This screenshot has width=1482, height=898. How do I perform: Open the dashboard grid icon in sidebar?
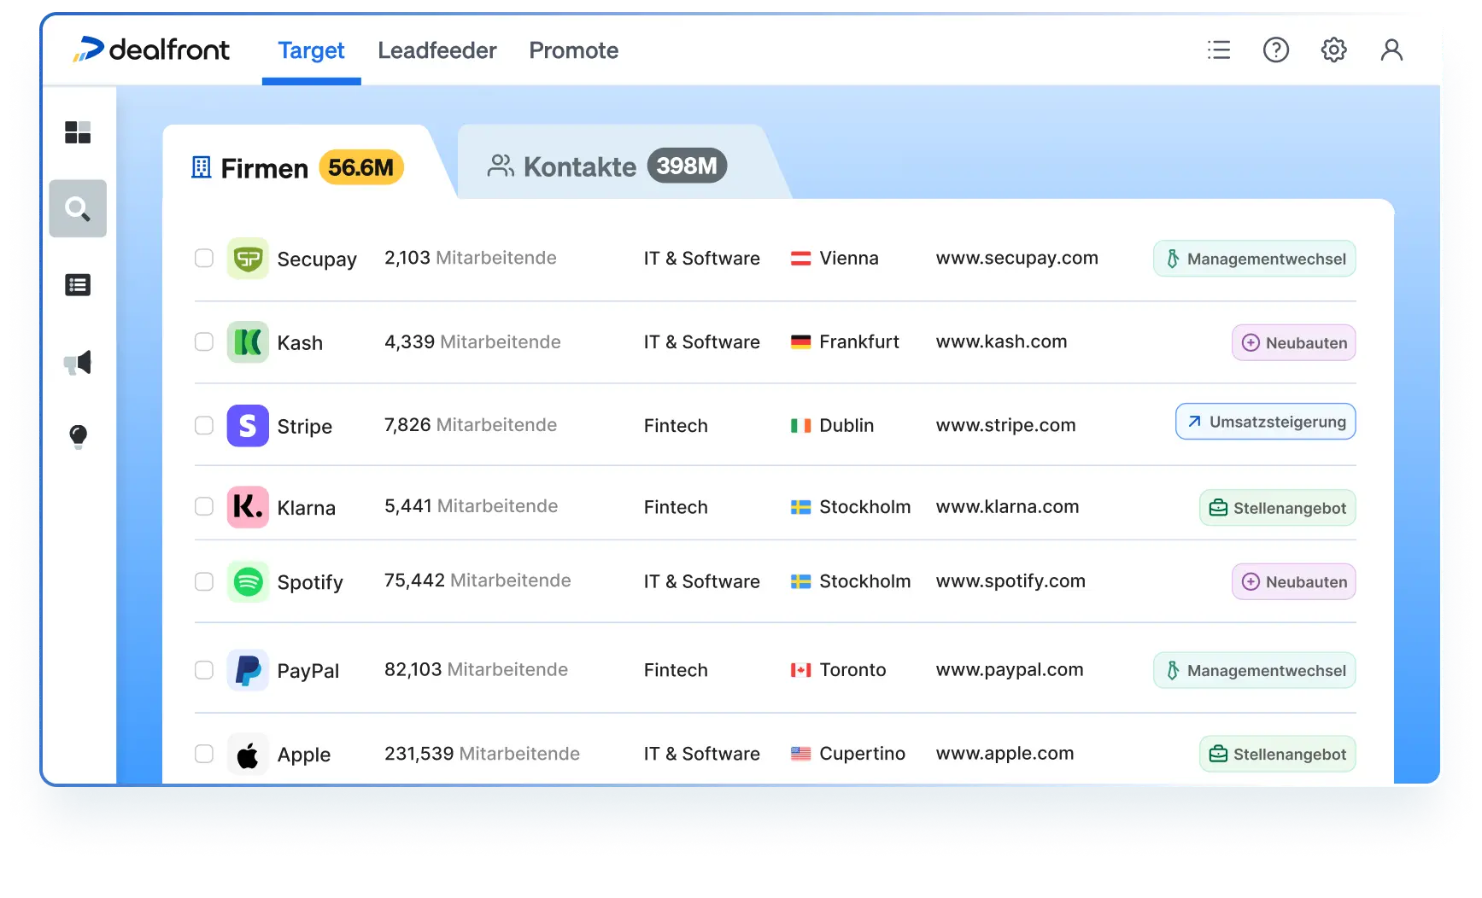78,132
